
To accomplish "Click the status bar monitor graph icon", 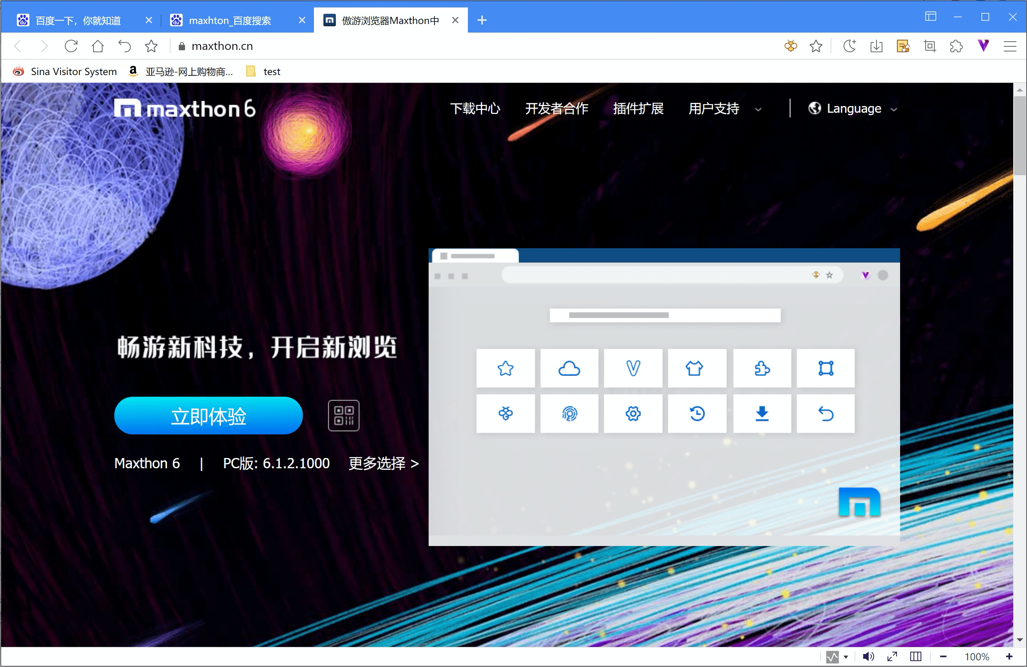I will 832,657.
